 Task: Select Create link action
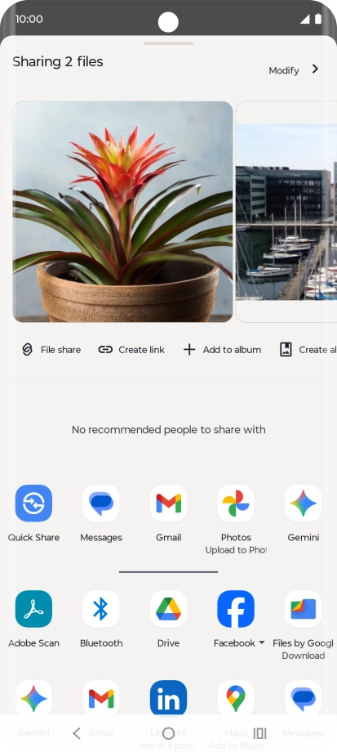(131, 350)
